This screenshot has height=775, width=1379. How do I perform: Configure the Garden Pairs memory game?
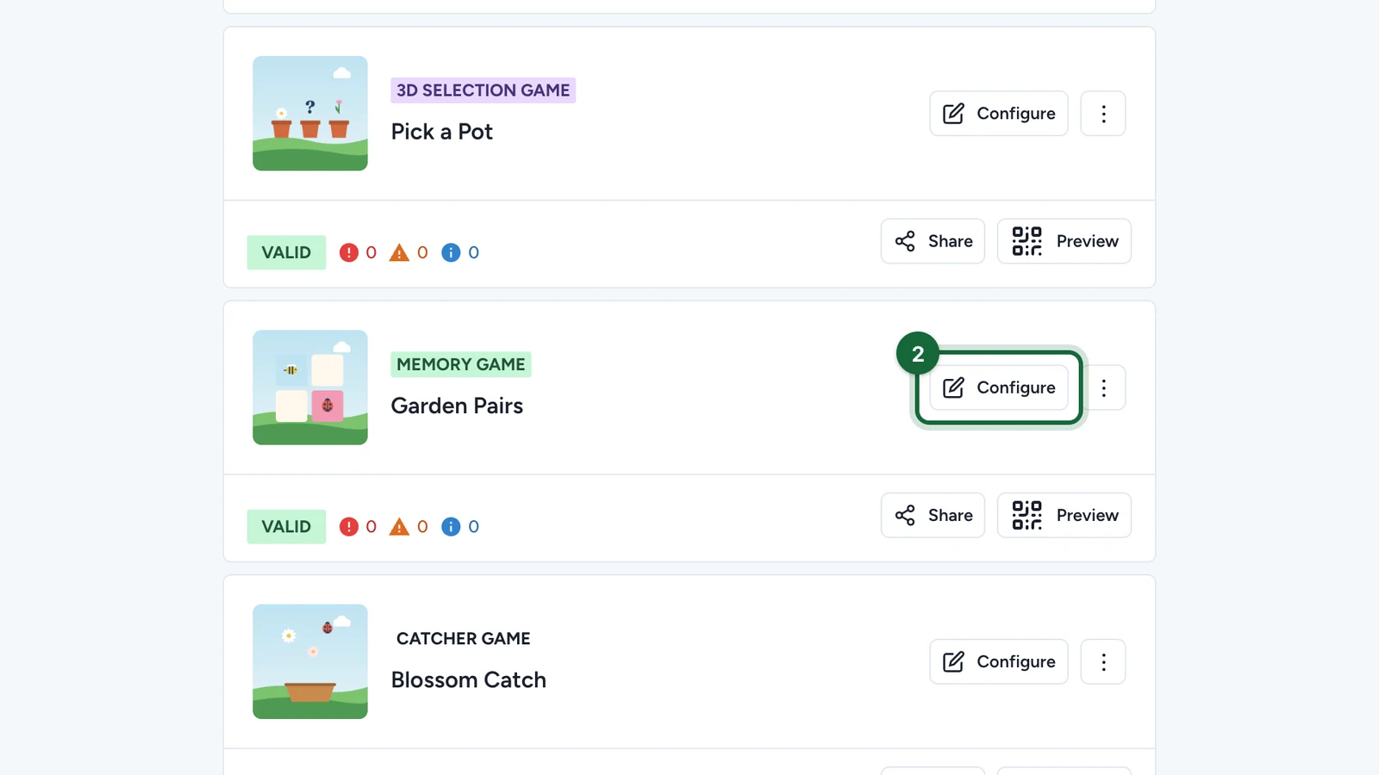pyautogui.click(x=999, y=387)
